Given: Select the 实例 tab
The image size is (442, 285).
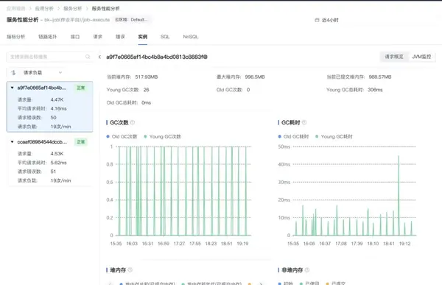Looking at the screenshot, I should pyautogui.click(x=143, y=37).
